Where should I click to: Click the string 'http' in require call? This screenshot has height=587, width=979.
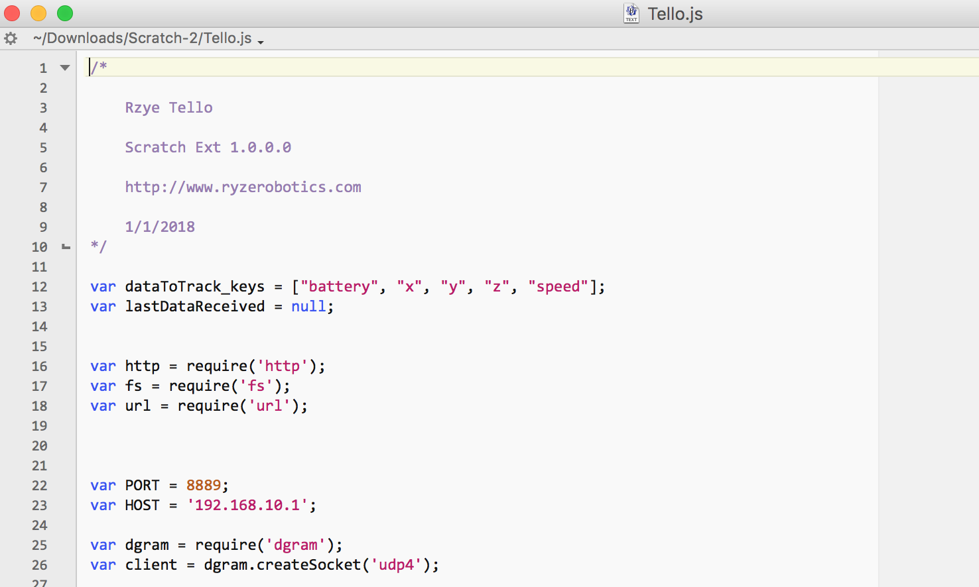coord(282,366)
